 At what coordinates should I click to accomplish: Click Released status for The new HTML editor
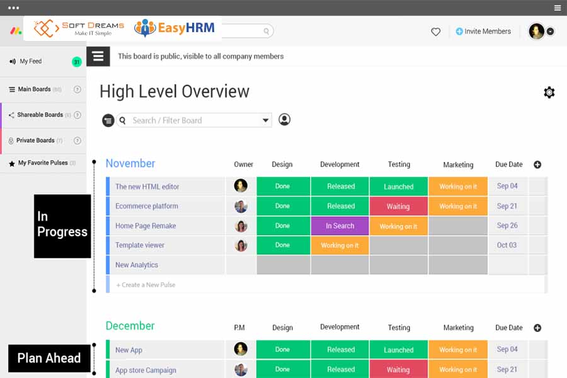tap(340, 186)
